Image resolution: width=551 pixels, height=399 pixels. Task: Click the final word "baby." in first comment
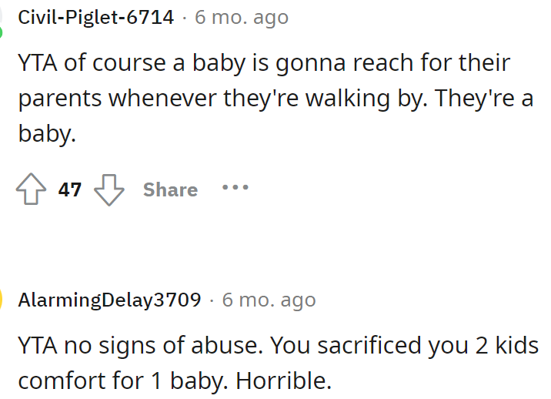[47, 136]
